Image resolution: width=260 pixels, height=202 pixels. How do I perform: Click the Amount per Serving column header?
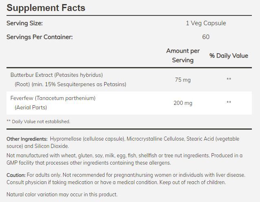183,55
